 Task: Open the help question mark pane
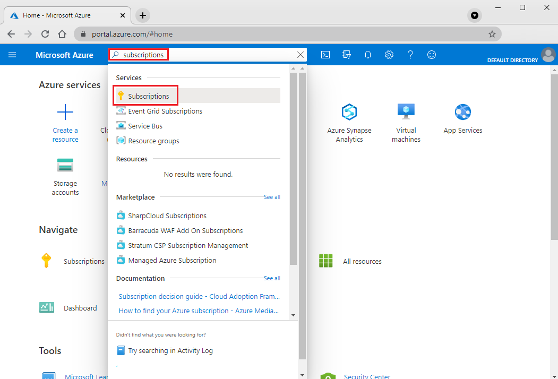[410, 55]
